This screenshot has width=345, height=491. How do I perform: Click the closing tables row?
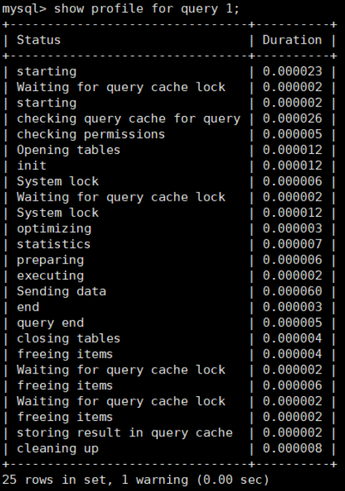tap(169, 339)
